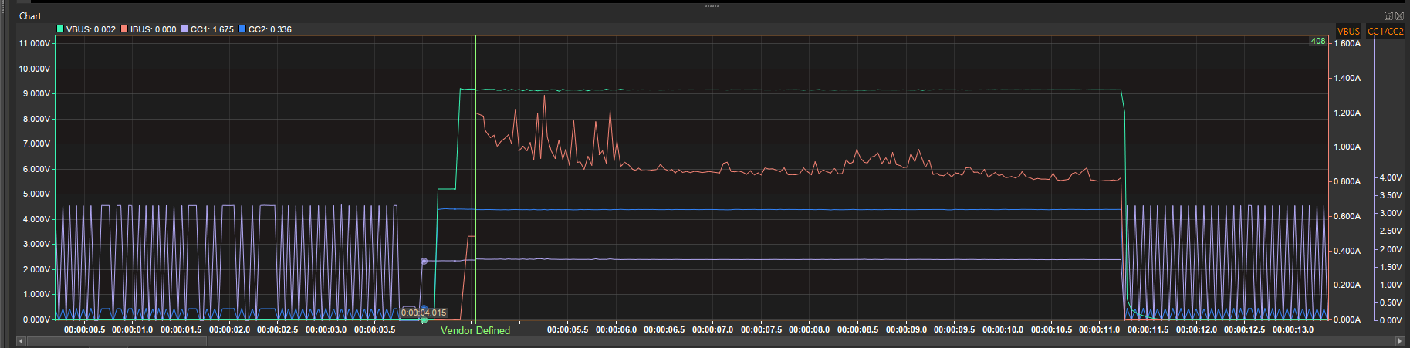Screen dimensions: 1410x348
Task: Click the 9.000V label on voltage axis
Action: click(34, 93)
